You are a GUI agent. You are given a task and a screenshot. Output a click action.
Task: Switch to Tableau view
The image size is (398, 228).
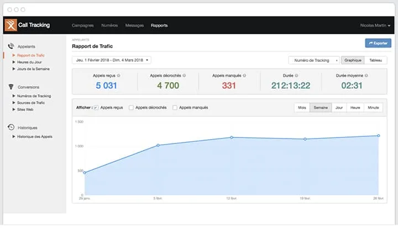click(x=376, y=60)
